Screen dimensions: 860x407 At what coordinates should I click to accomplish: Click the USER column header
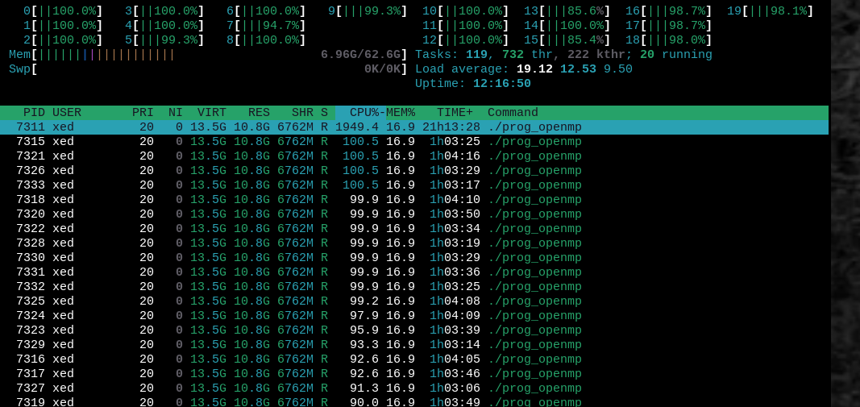(x=66, y=113)
